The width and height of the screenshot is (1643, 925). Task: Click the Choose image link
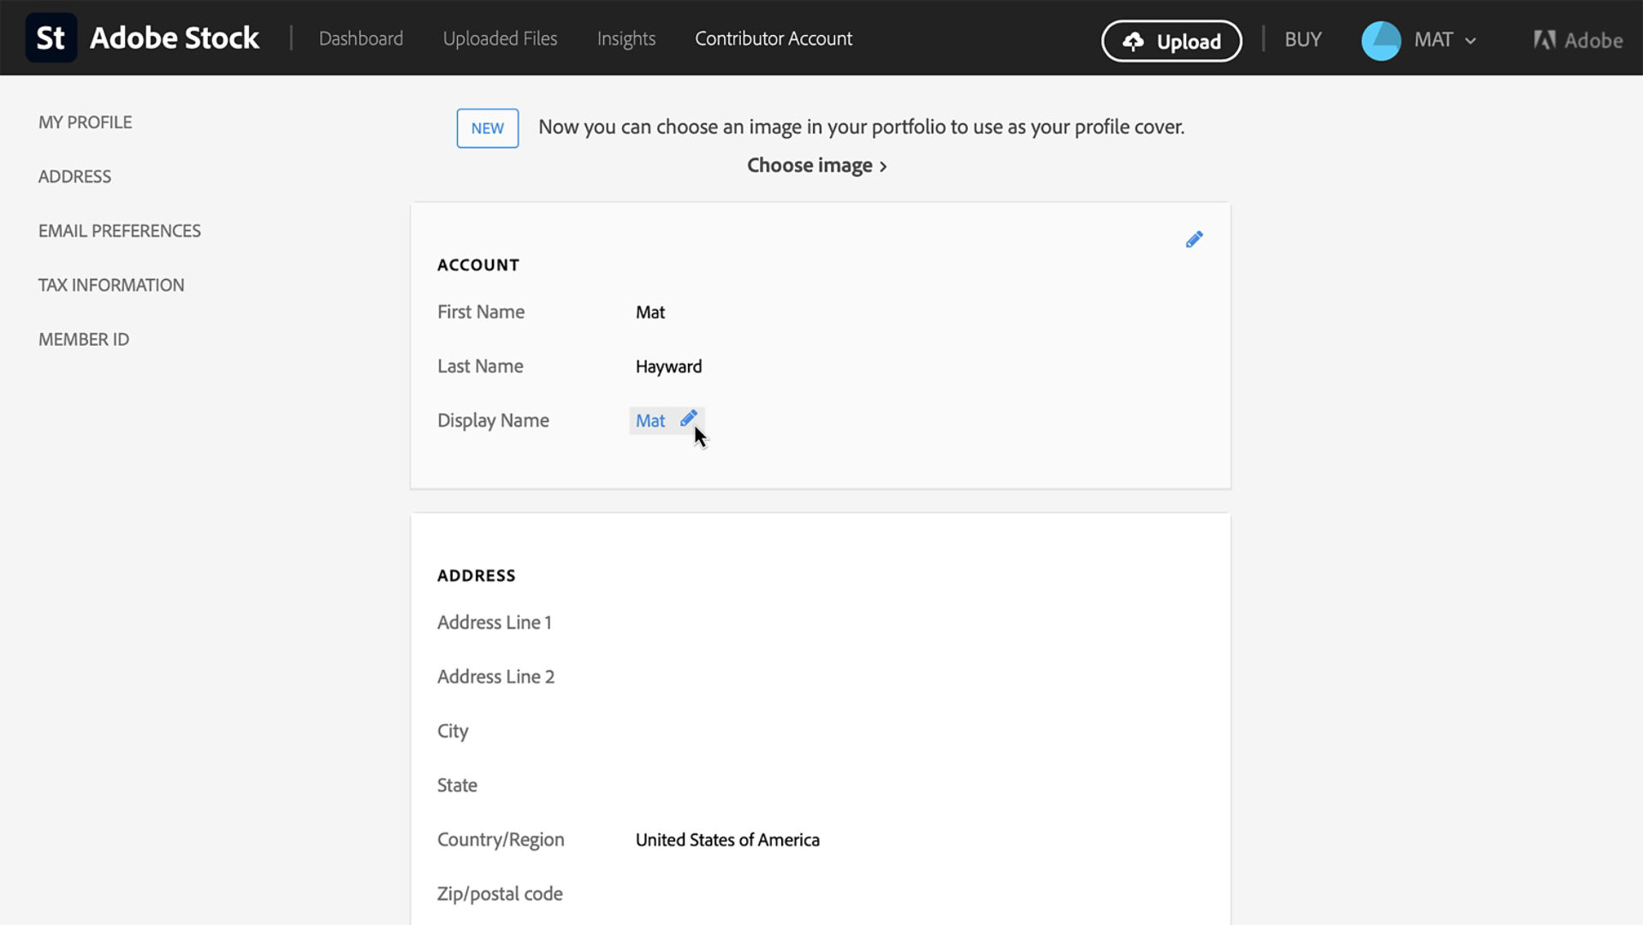pos(810,165)
